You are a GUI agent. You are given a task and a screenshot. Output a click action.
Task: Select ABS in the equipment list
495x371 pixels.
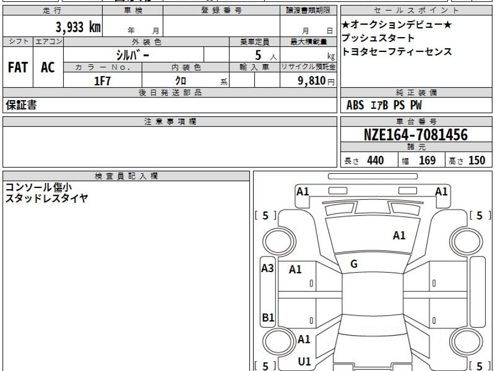[x=355, y=106]
